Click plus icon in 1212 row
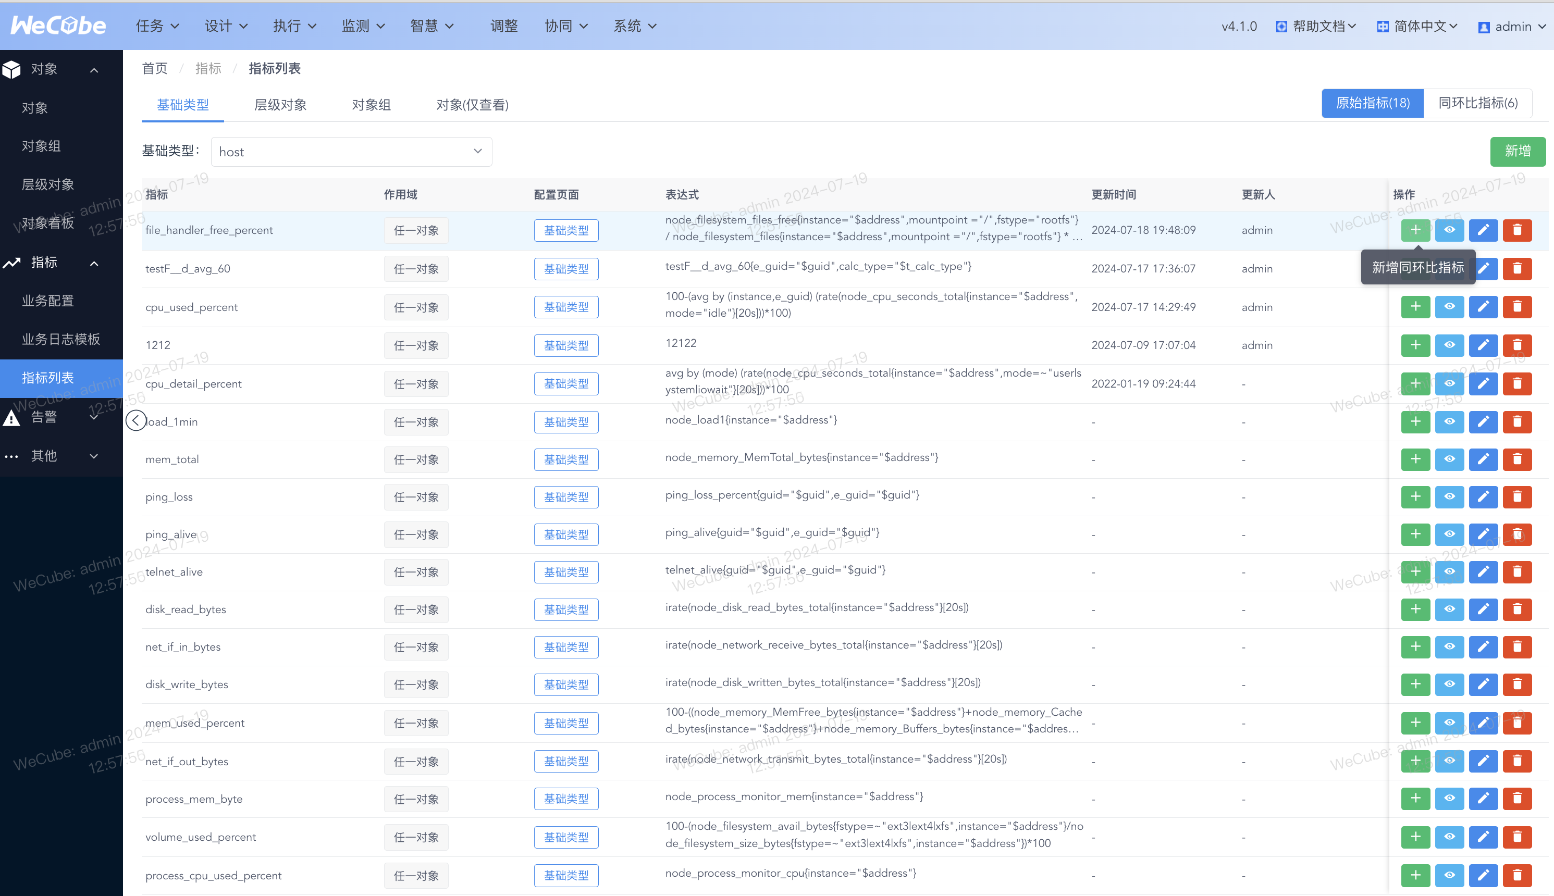Screen dimensions: 1554x896 point(1415,345)
